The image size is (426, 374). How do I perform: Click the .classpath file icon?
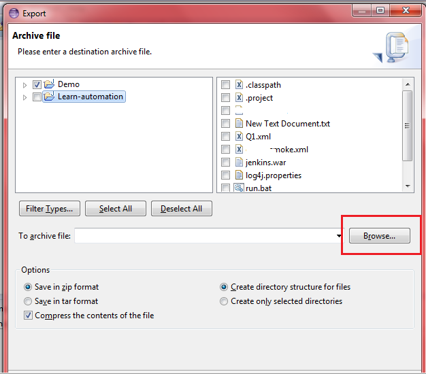239,85
